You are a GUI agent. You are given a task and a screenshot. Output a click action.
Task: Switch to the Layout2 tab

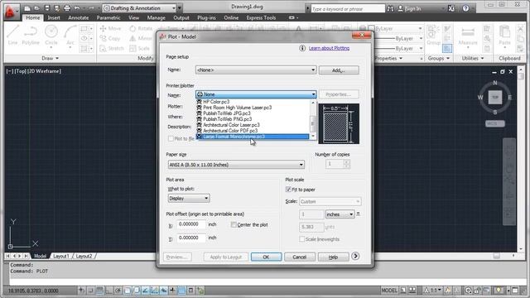click(x=84, y=256)
